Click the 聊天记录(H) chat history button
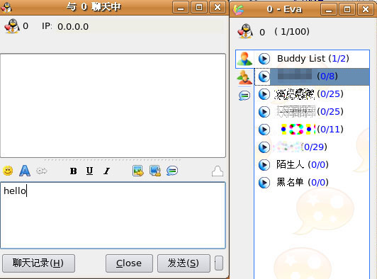 tap(38, 263)
